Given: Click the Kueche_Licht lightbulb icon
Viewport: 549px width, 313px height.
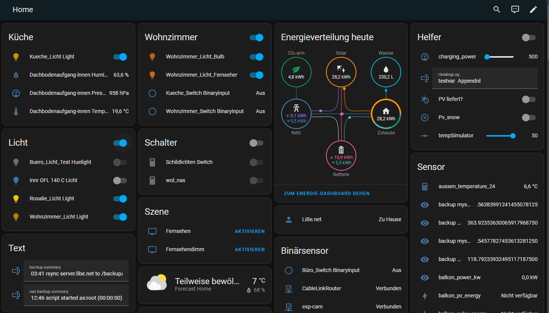Looking at the screenshot, I should tap(16, 57).
